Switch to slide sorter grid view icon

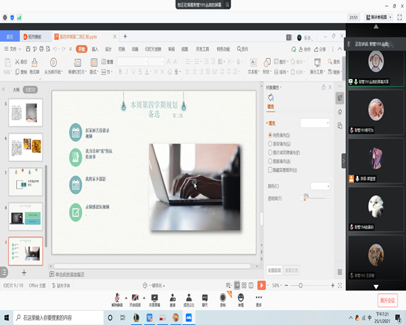(x=244, y=285)
